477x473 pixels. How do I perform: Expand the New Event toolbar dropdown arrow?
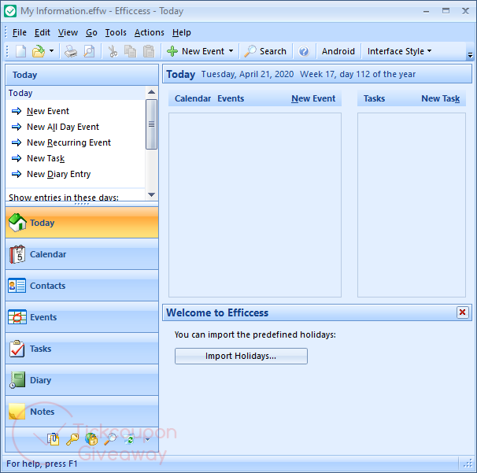tap(231, 51)
